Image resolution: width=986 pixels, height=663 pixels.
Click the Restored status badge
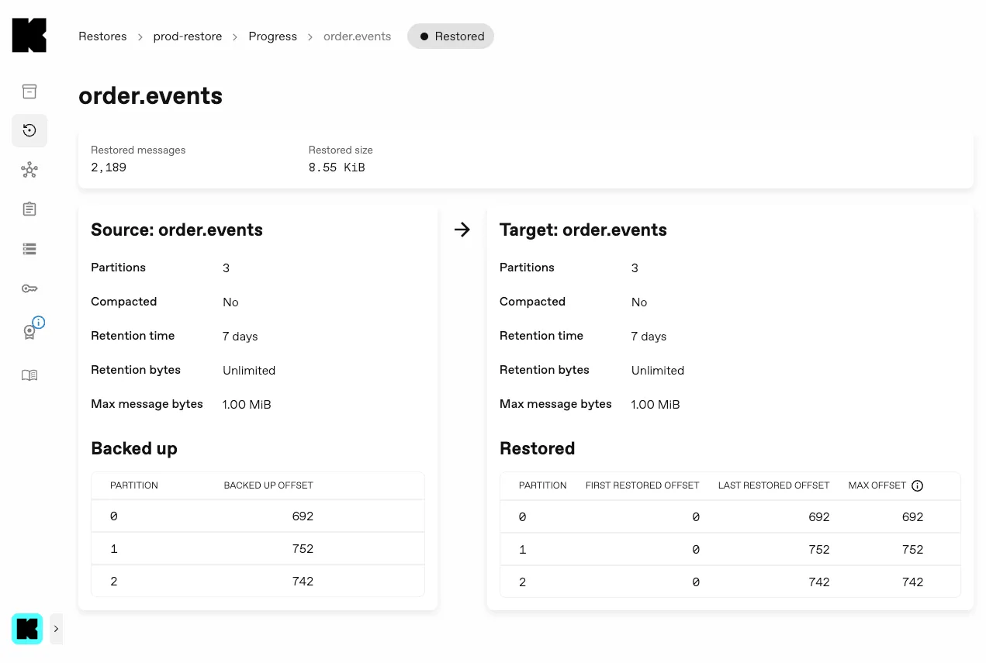click(451, 36)
